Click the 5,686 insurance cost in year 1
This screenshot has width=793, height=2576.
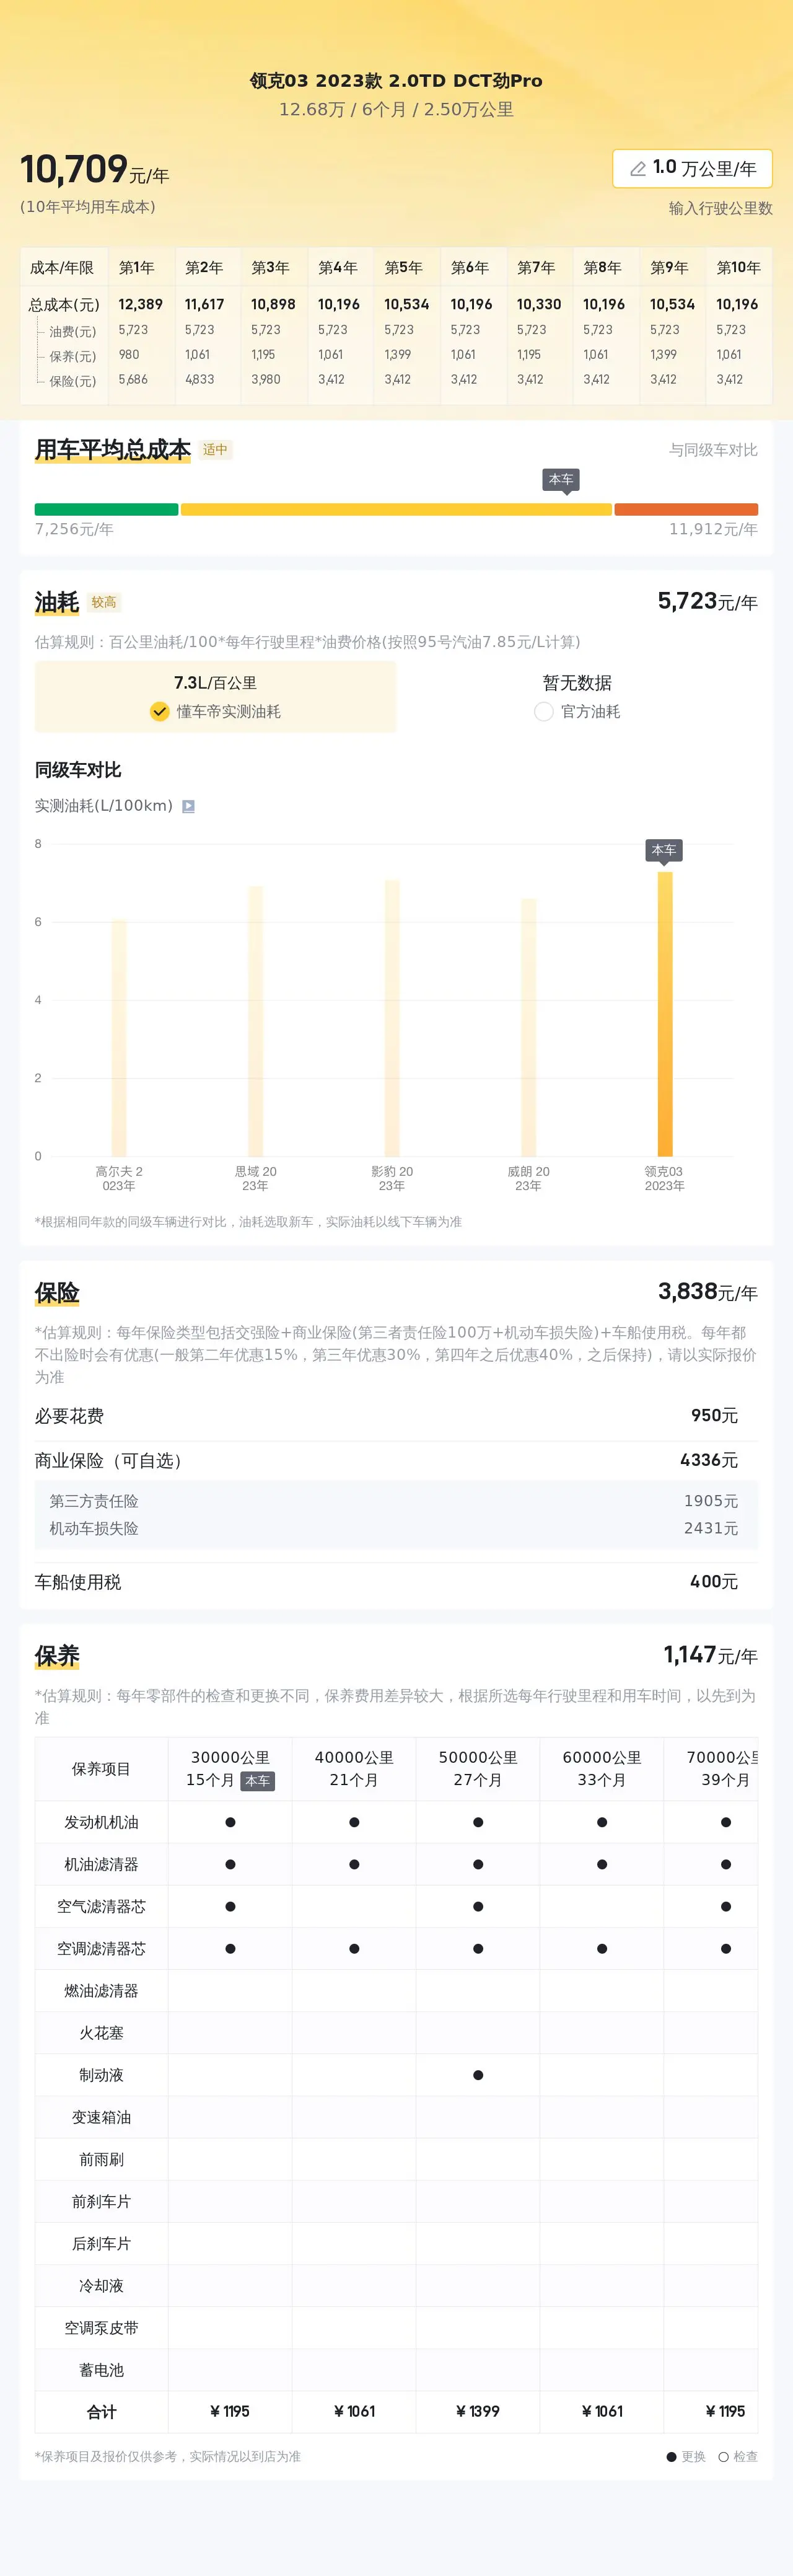133,379
